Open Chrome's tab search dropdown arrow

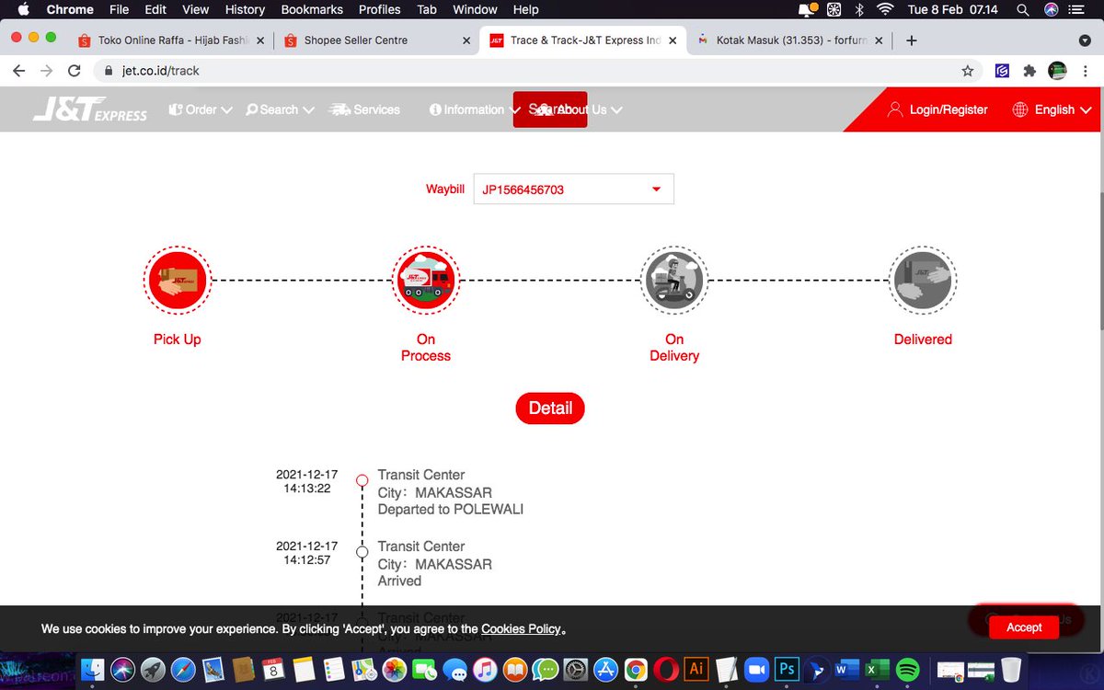point(1084,40)
